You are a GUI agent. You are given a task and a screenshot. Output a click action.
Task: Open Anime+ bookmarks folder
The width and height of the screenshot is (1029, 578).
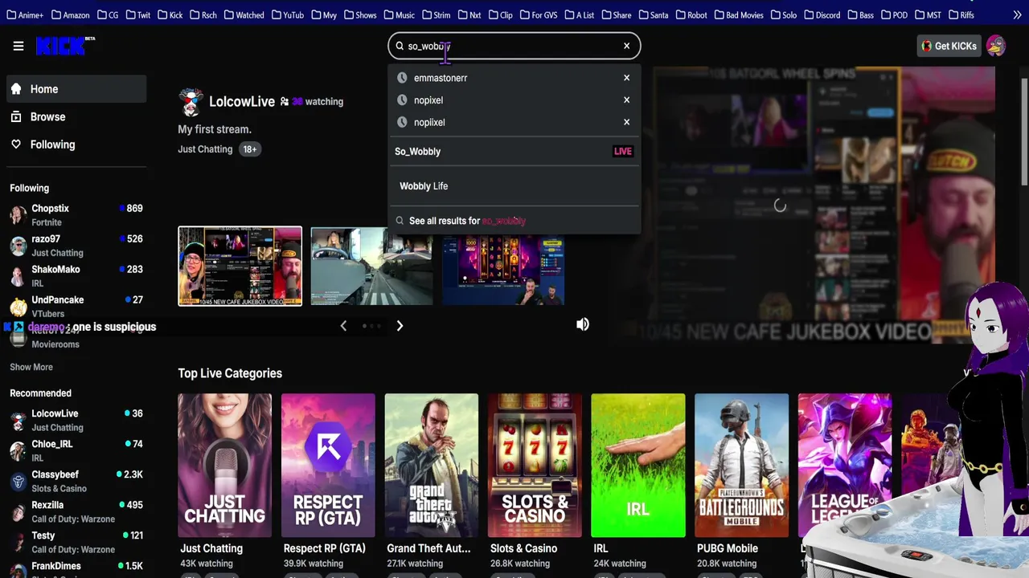[x=23, y=14]
